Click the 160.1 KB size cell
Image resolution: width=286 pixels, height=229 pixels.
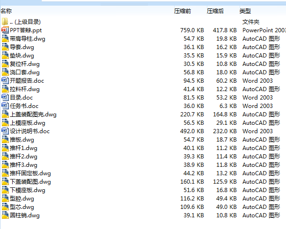192,182
